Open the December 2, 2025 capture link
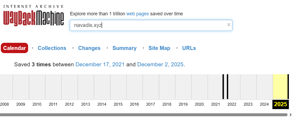300x126 pixels. point(160,64)
